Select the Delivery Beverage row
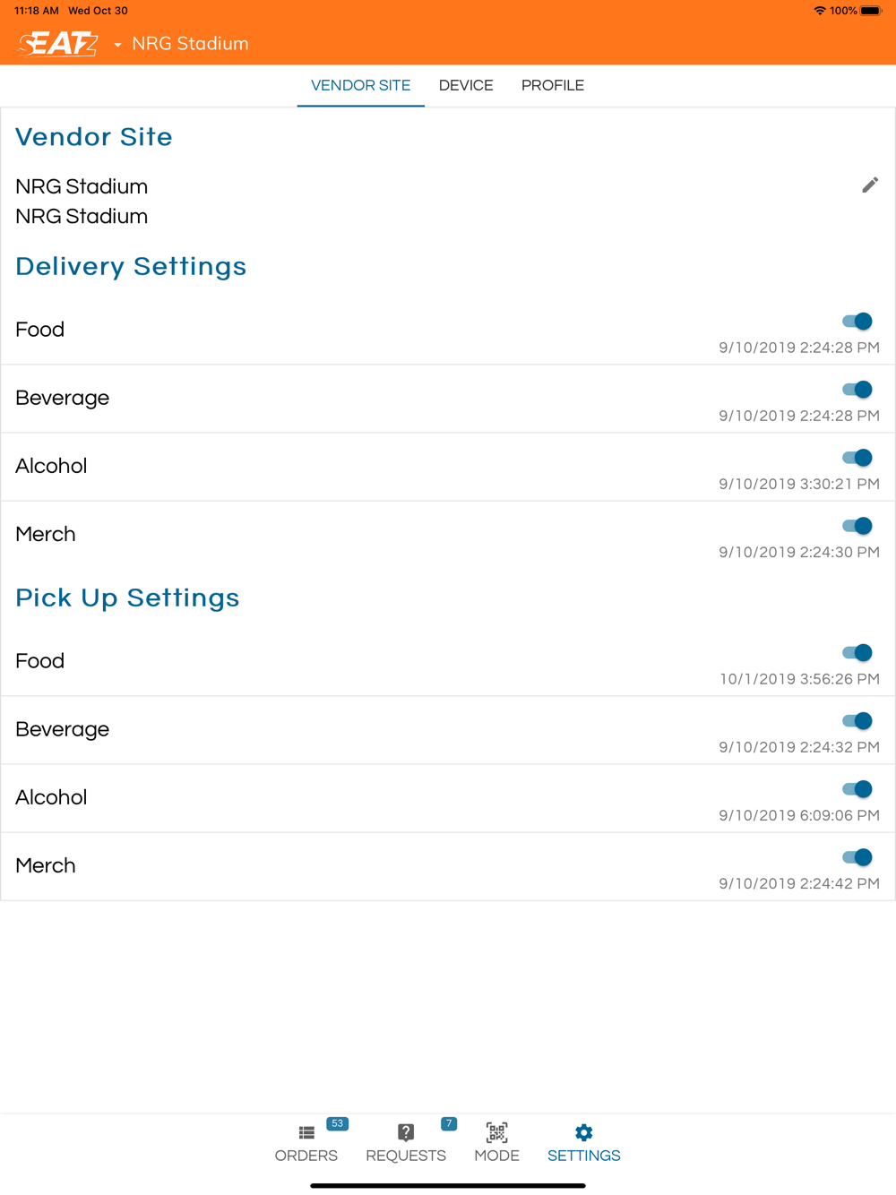 point(448,399)
